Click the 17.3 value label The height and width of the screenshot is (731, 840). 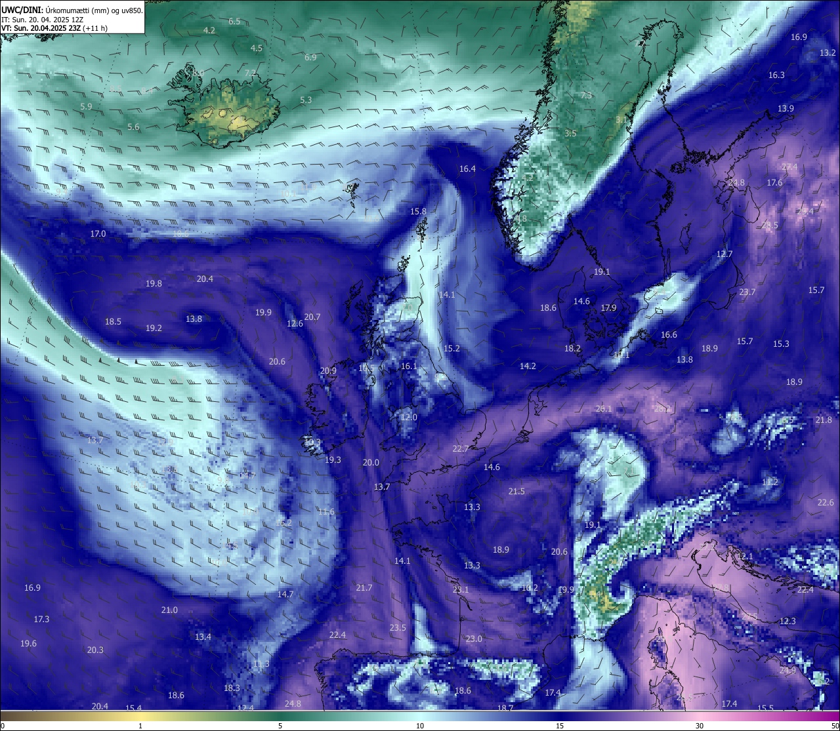tap(41, 619)
